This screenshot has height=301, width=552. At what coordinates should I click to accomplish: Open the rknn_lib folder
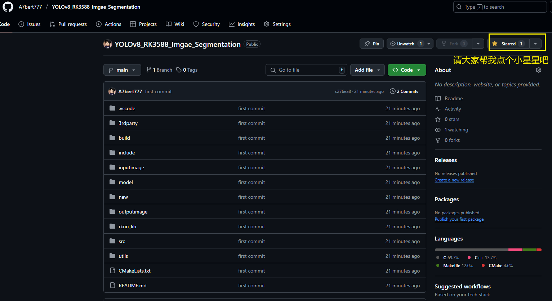(127, 226)
